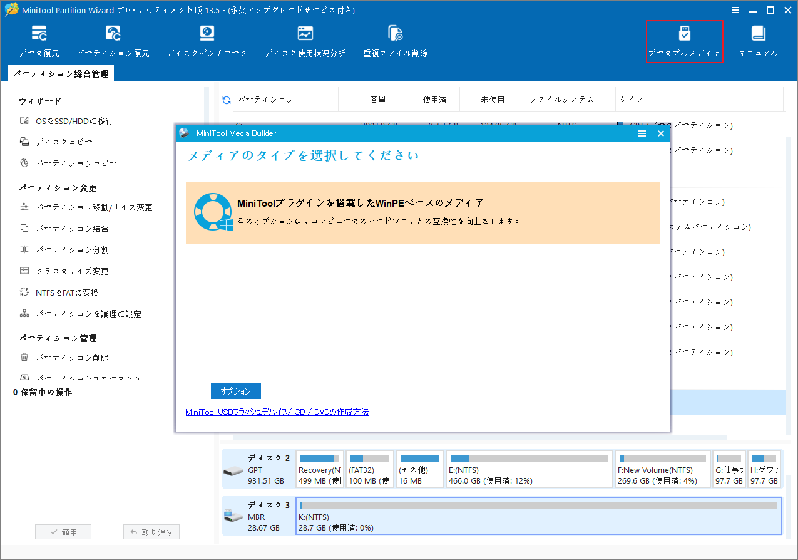Select the WinPE-based media option
Image resolution: width=798 pixels, height=560 pixels.
coord(422,212)
